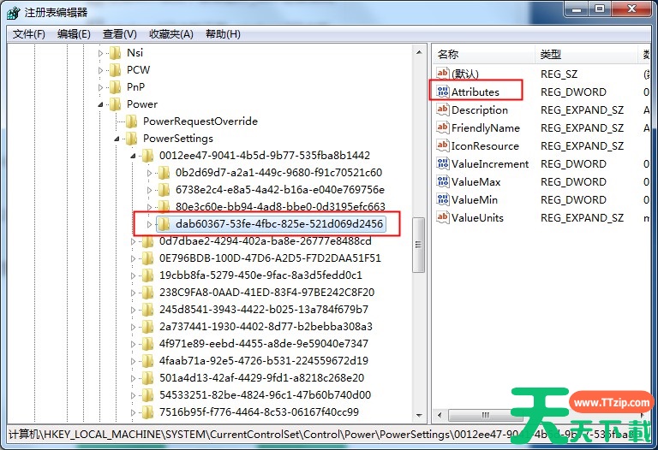The height and width of the screenshot is (450, 658).
Task: Click the IconResource value icon
Action: click(443, 145)
